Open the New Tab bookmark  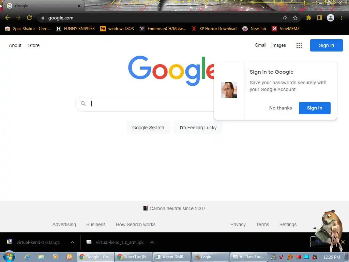(x=254, y=29)
